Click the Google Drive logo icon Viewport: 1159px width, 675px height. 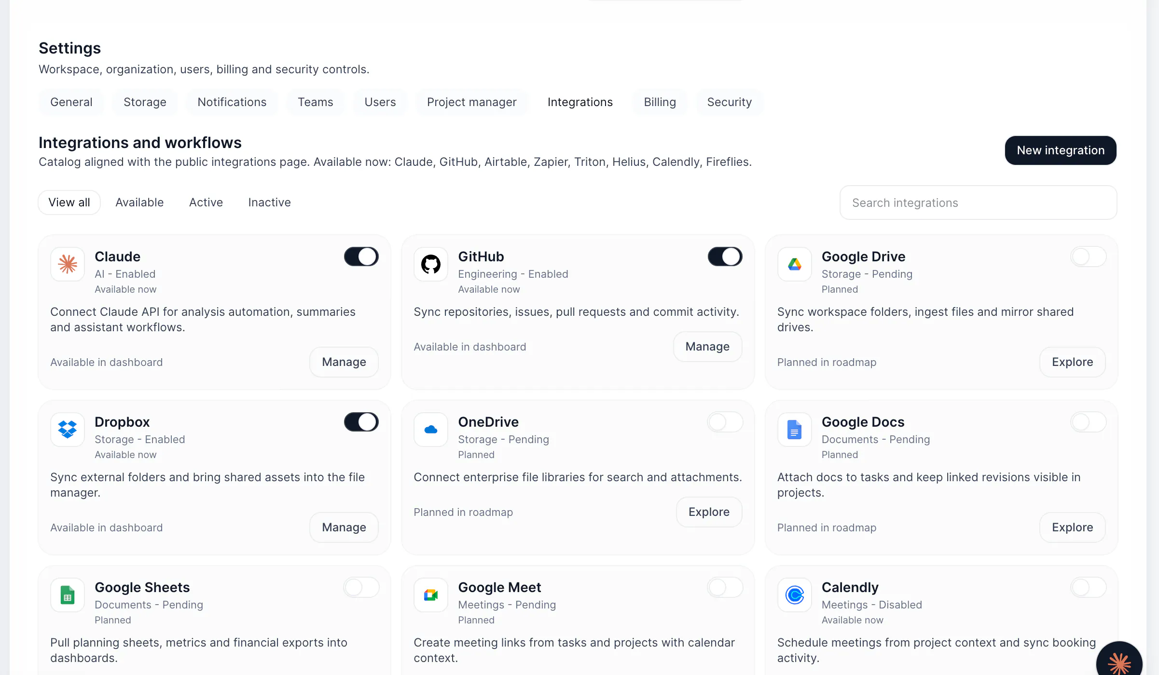coord(795,264)
